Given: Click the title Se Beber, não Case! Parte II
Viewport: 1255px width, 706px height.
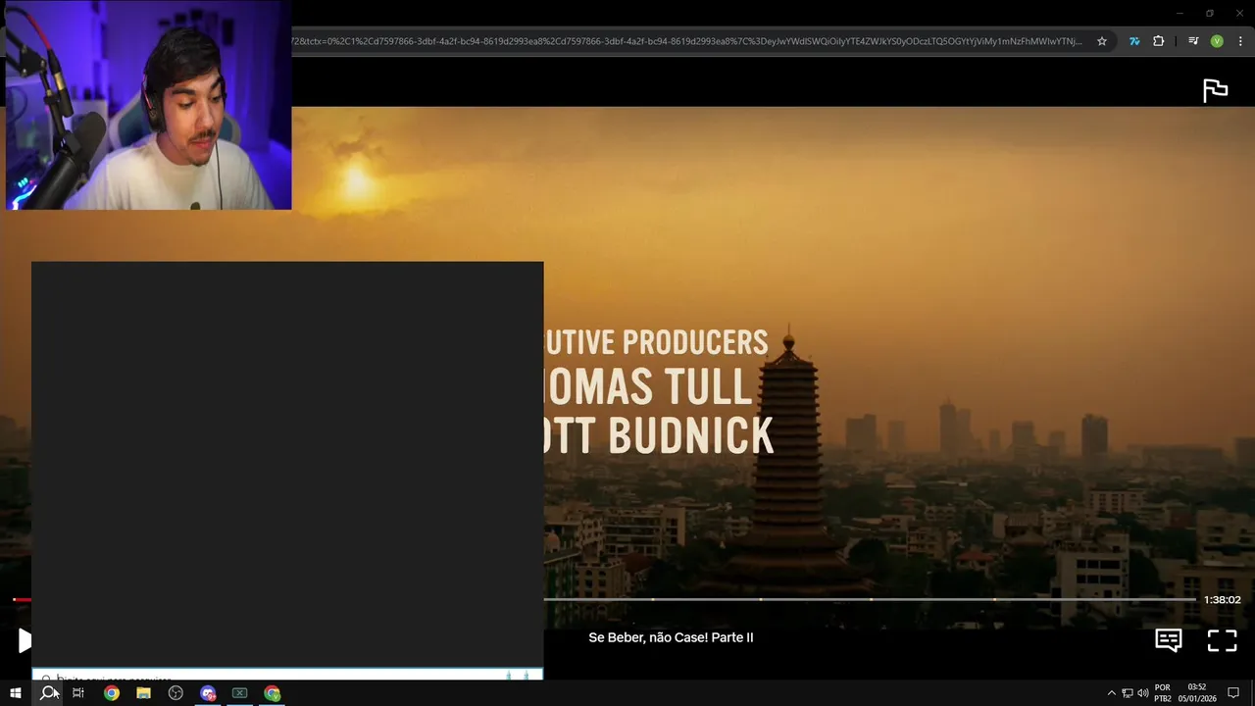Looking at the screenshot, I should point(671,637).
